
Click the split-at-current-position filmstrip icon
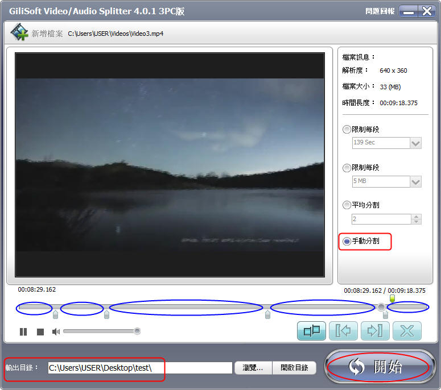coord(311,331)
